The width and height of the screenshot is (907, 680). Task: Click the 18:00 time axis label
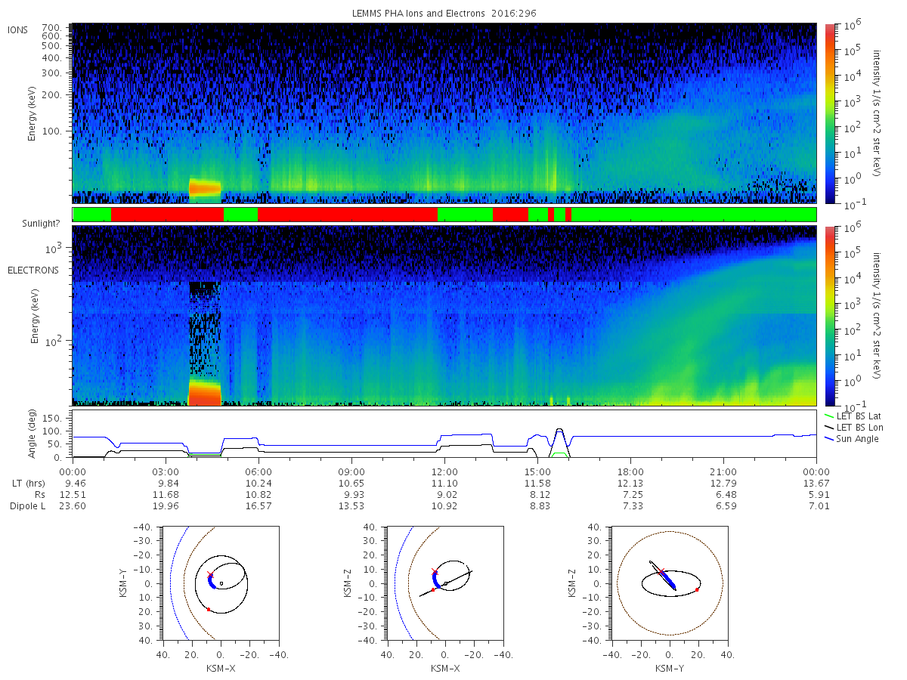click(630, 471)
